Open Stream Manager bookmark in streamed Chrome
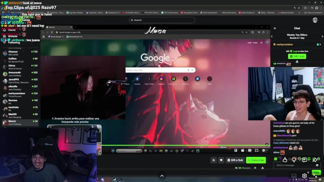The image size is (324, 182). (x=56, y=37)
